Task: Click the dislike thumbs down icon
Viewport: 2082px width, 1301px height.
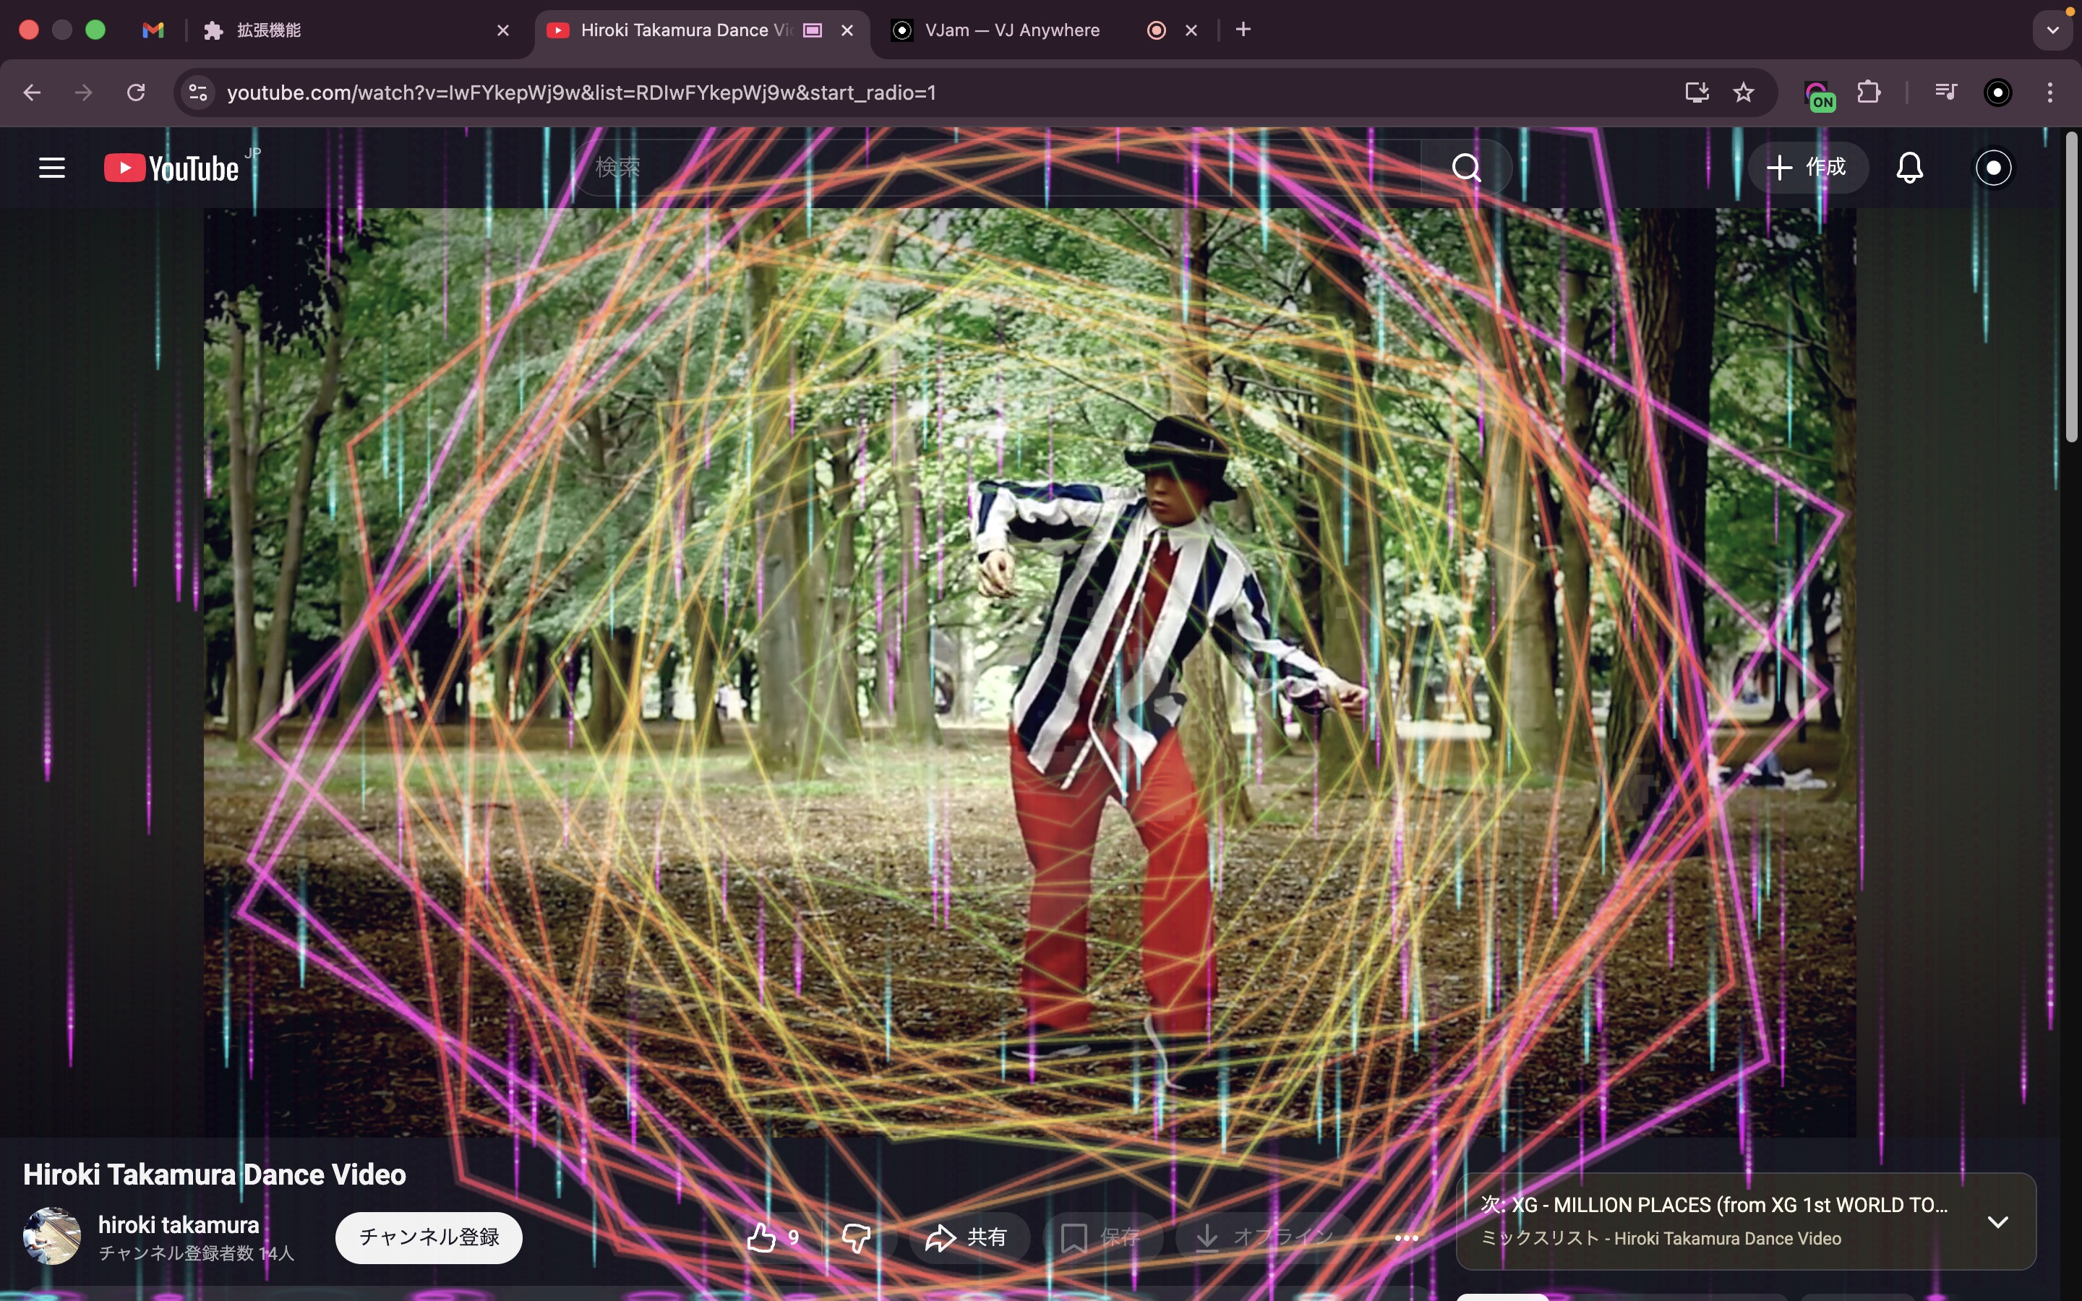Action: pyautogui.click(x=856, y=1237)
